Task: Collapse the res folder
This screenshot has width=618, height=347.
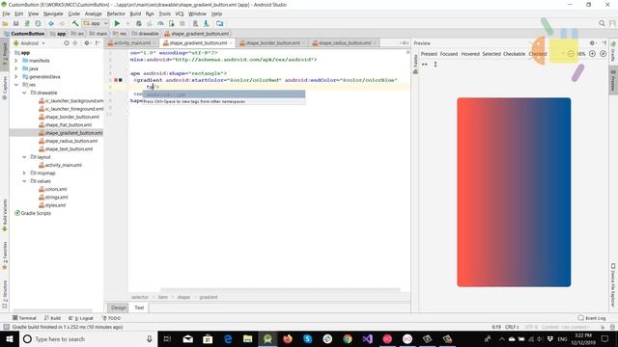Action: [16, 85]
